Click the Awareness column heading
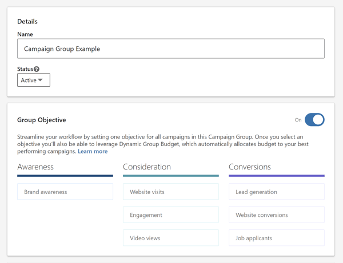The width and height of the screenshot is (343, 263). 35,167
